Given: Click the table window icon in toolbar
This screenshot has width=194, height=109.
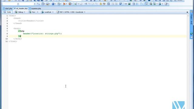Looking at the screenshot, I should click(x=43, y=4).
